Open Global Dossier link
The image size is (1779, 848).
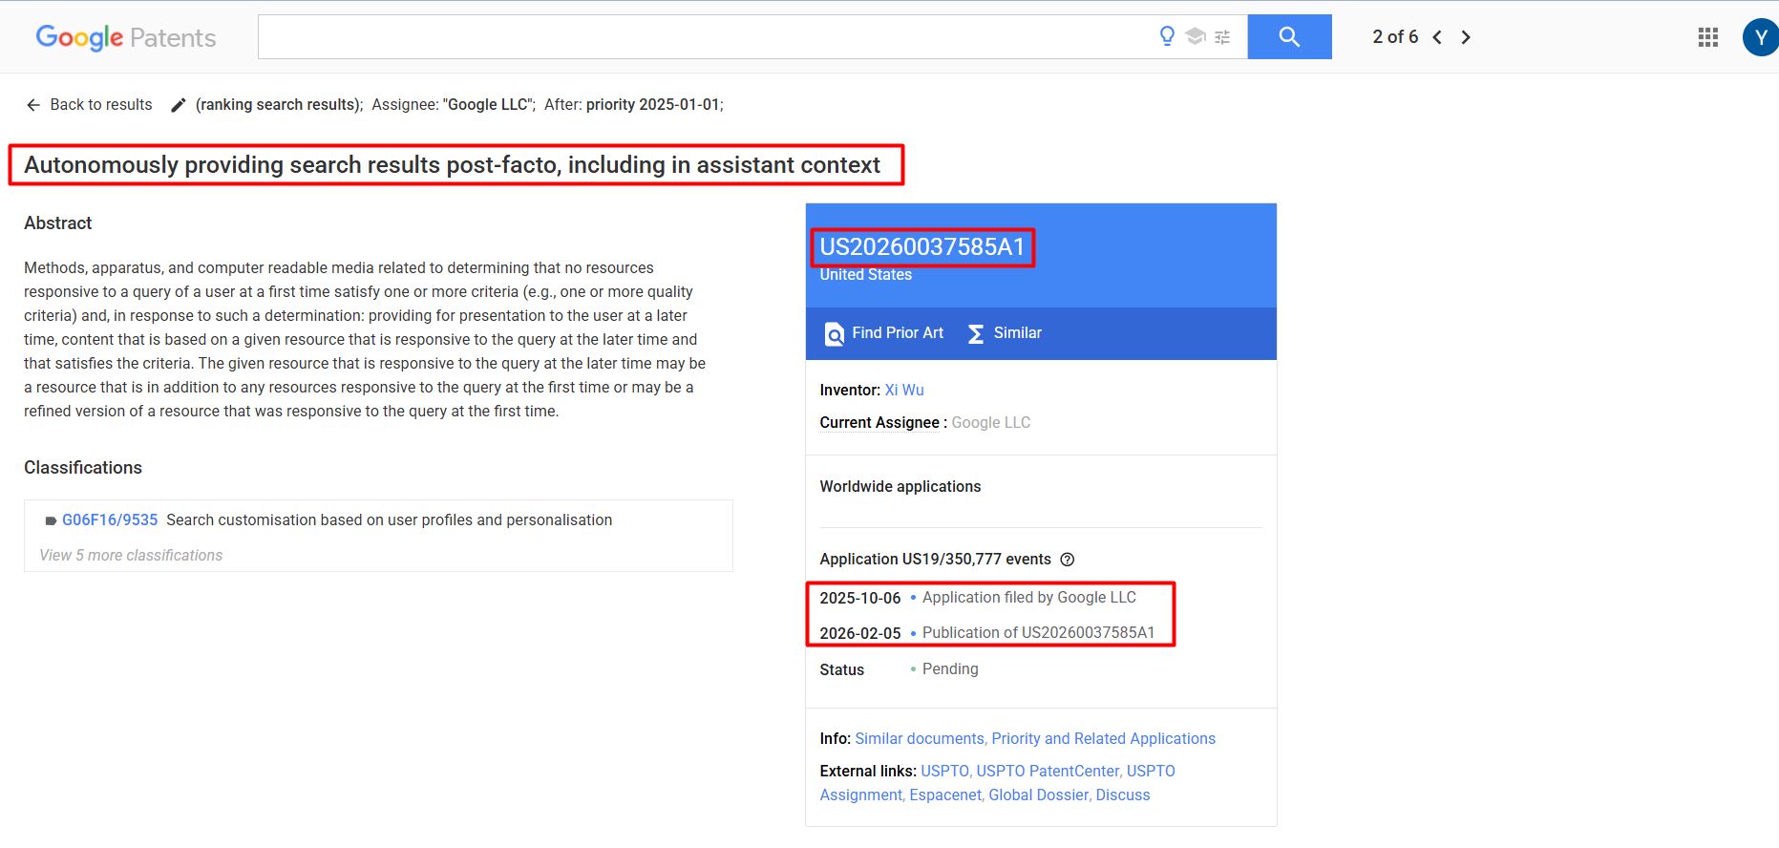point(1038,795)
